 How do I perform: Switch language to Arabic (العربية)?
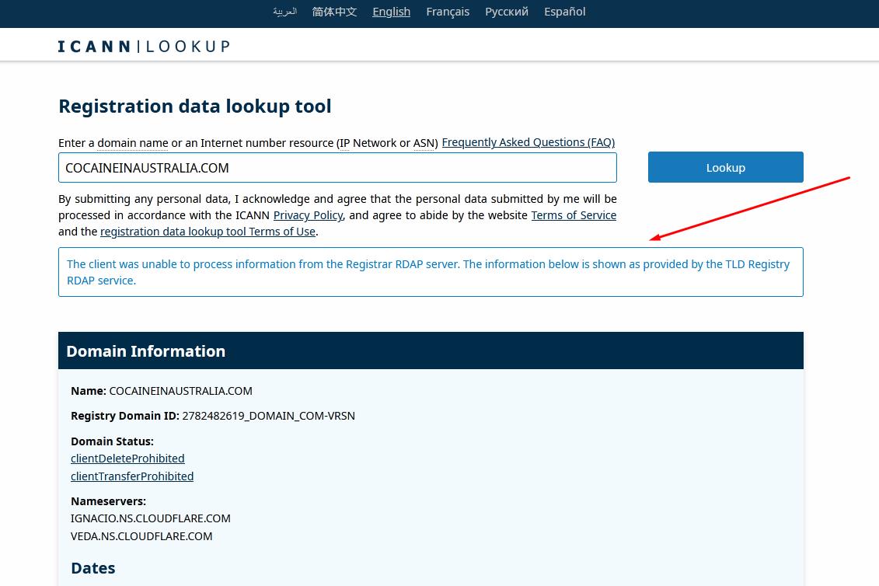[x=284, y=12]
